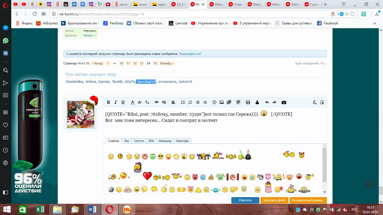Redo the last editor action
Viewport: 383px width, 215px height.
click(x=274, y=102)
